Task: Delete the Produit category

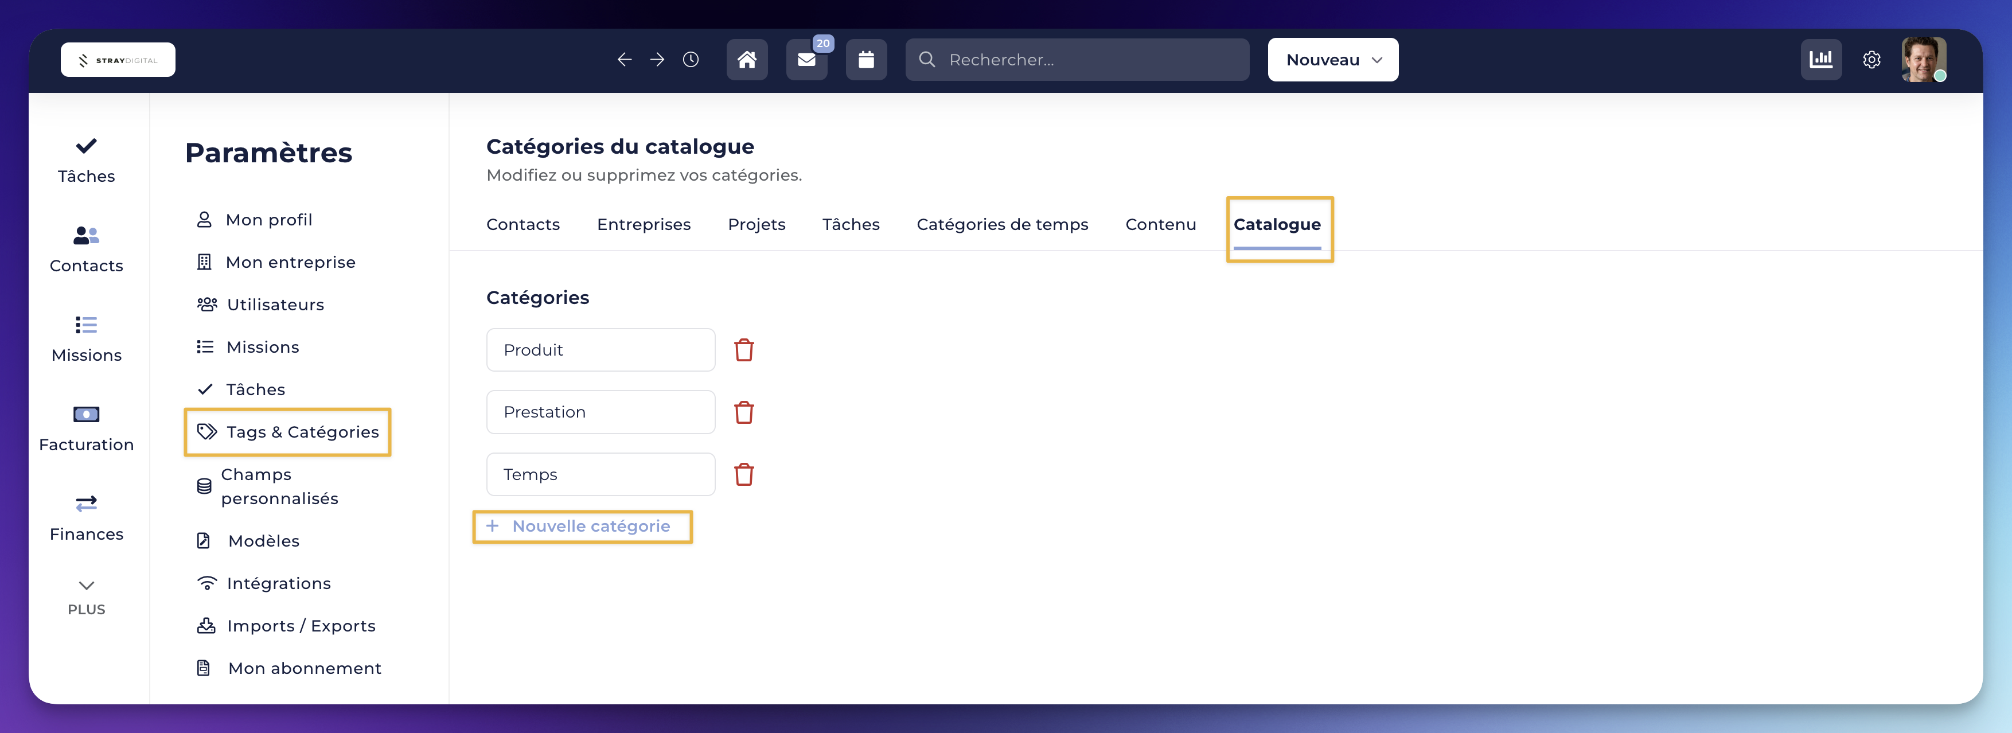Action: pos(743,350)
